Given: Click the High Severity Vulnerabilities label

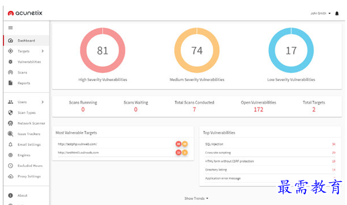Looking at the screenshot, I should tap(103, 80).
